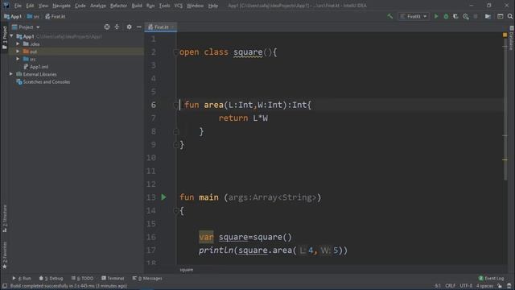Open the Code menu

80,6
